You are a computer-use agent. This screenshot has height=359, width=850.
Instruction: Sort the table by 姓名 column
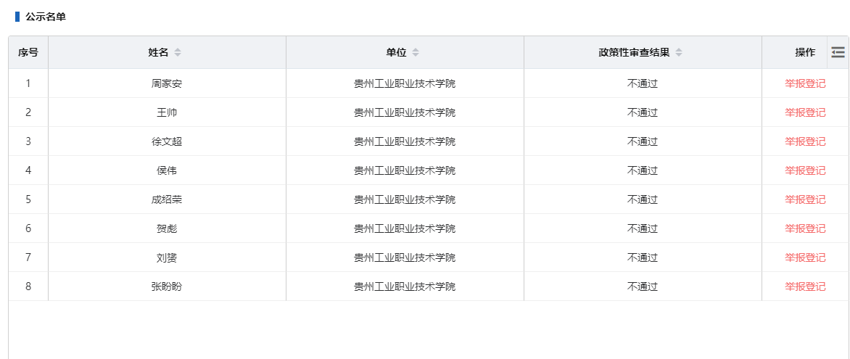pyautogui.click(x=178, y=53)
